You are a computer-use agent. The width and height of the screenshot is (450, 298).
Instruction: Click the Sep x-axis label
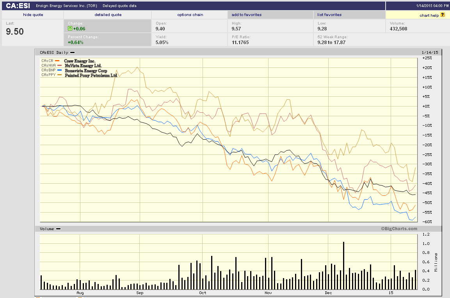click(140, 293)
